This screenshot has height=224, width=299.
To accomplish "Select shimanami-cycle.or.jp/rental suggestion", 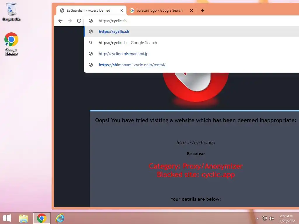I will (191, 65).
